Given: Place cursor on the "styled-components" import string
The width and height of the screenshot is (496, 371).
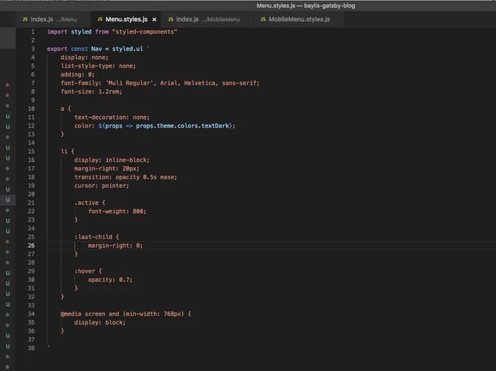Looking at the screenshot, I should (144, 31).
